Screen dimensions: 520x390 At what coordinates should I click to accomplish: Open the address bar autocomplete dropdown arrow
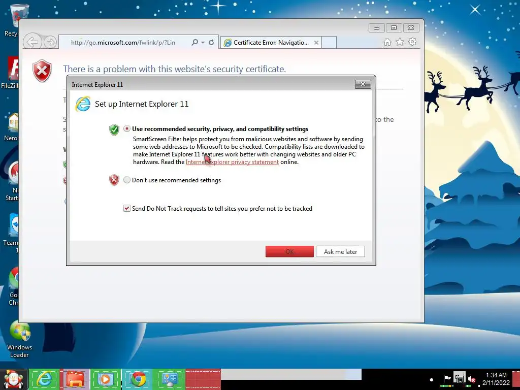tap(203, 43)
